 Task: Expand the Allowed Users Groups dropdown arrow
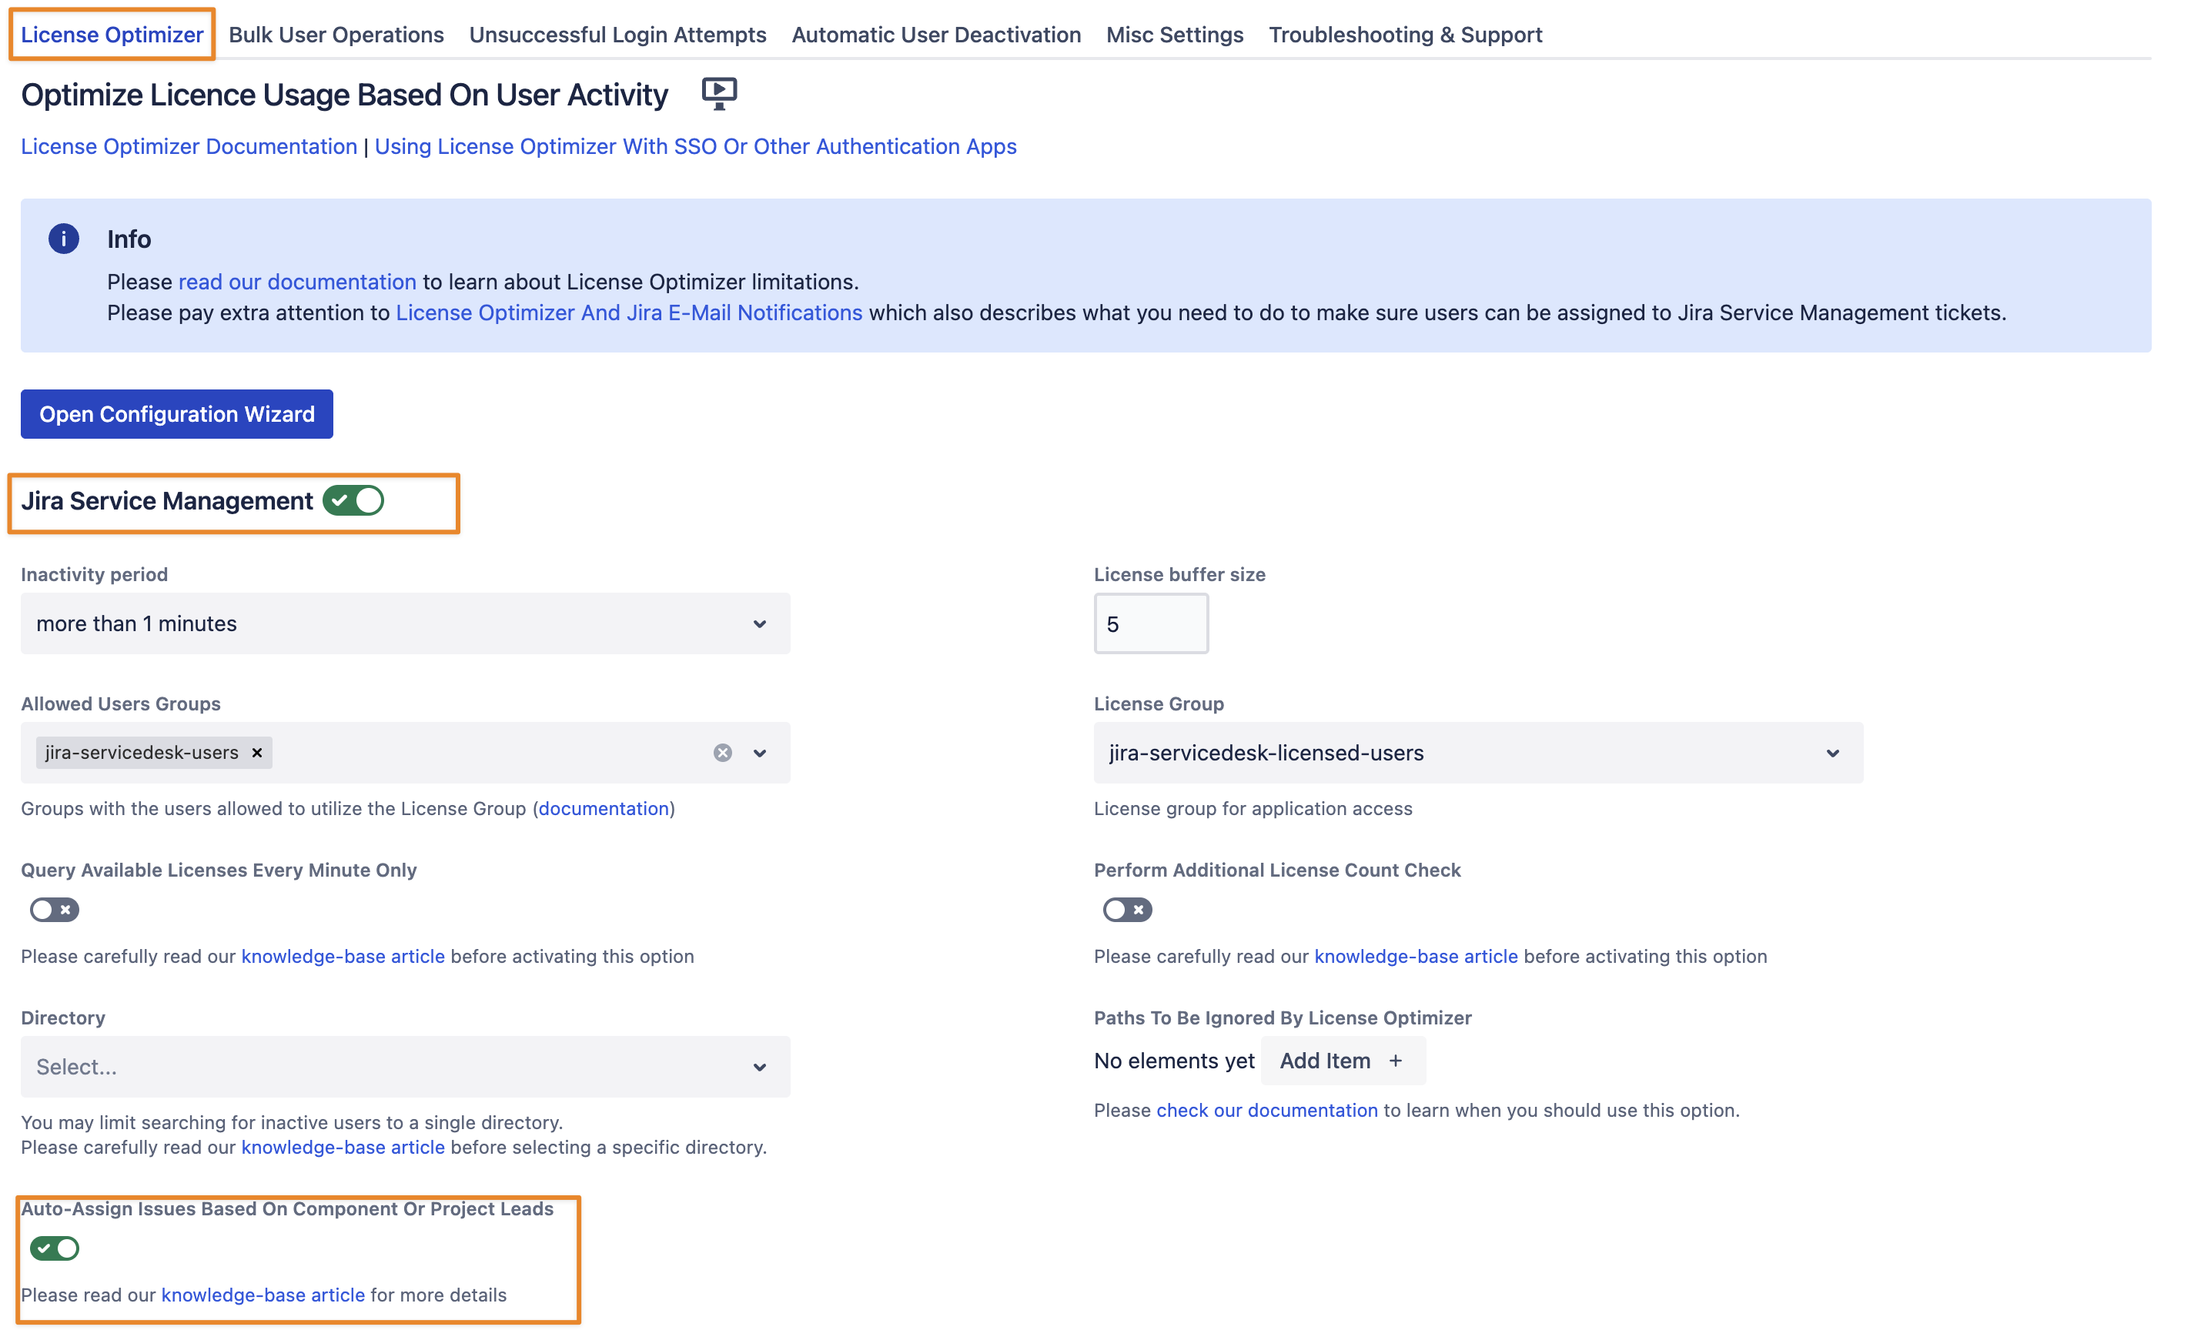760,753
